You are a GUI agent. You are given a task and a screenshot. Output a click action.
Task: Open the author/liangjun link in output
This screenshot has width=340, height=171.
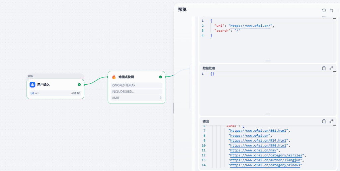coord(266,160)
